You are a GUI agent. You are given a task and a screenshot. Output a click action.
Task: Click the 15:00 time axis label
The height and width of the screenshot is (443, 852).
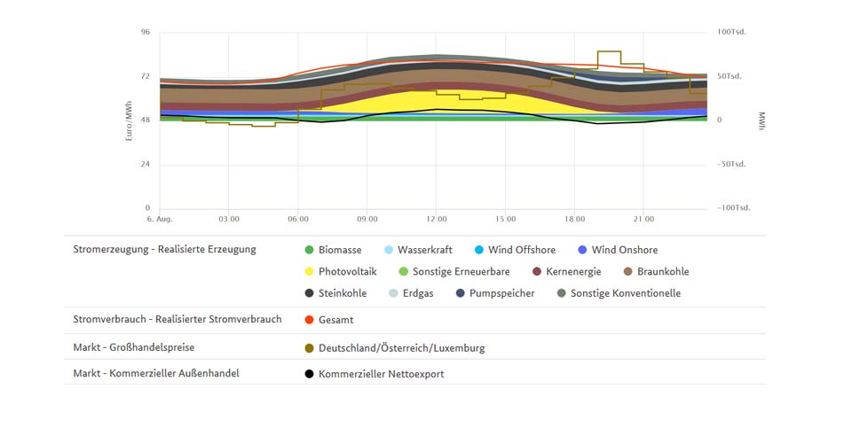505,219
